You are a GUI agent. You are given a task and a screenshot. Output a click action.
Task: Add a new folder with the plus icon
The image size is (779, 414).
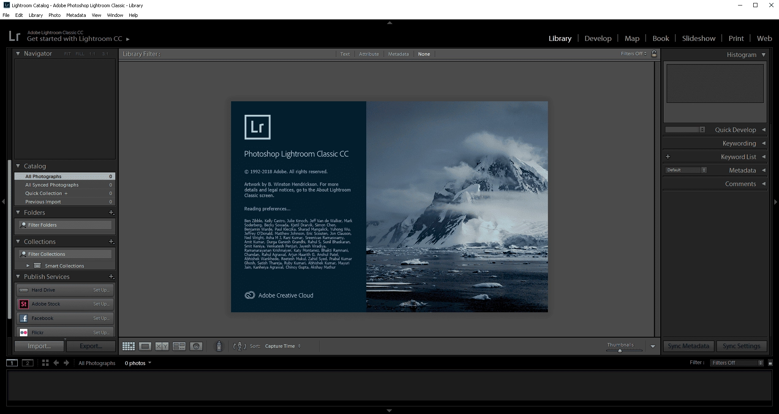click(112, 212)
